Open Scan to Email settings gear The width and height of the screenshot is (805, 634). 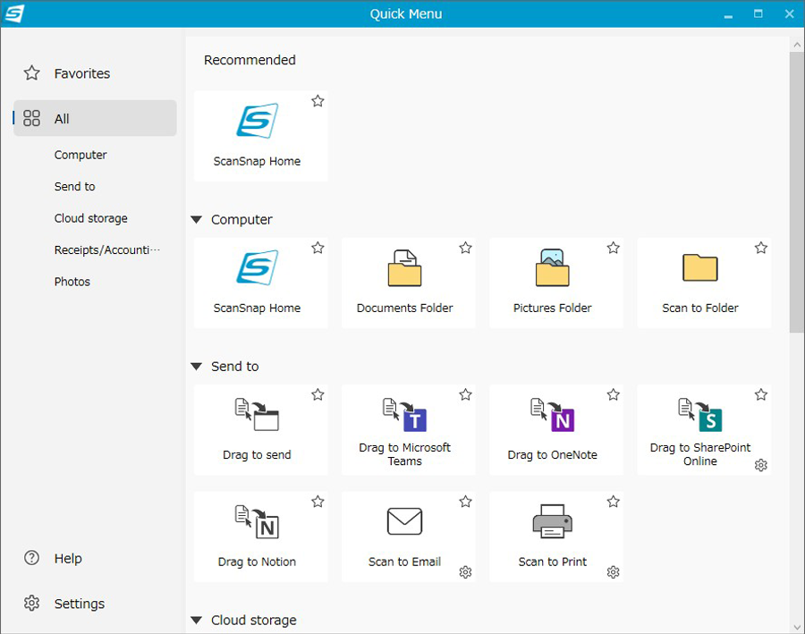[464, 571]
